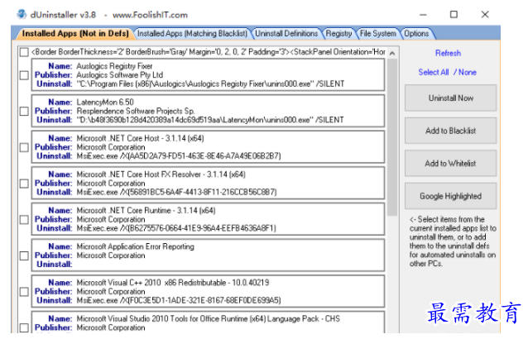Click Microsoft .NET Core Runtime name text

[x=146, y=211]
